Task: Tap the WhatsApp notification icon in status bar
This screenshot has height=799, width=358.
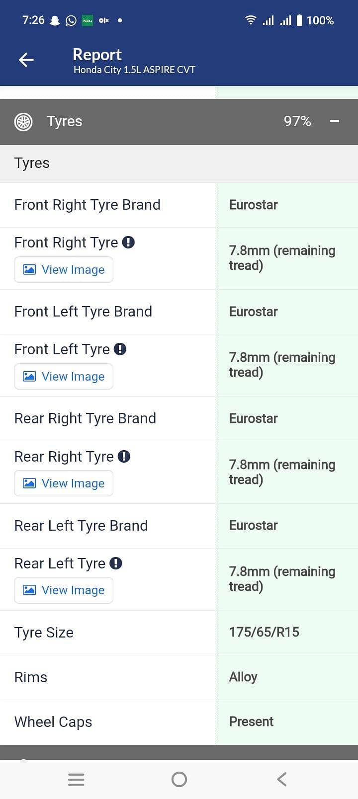Action: click(x=71, y=20)
